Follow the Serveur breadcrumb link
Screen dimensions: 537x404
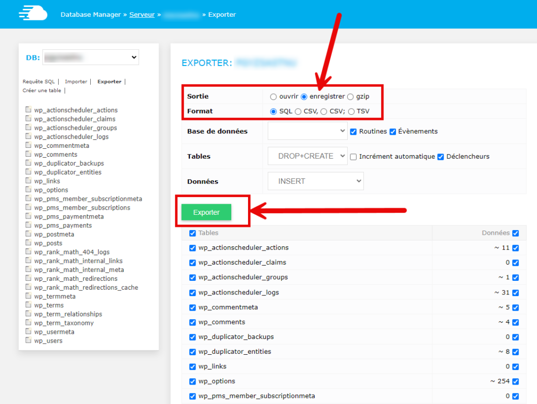(142, 14)
